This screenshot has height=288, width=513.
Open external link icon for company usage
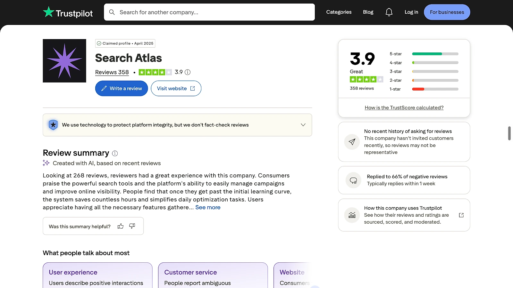[461, 215]
